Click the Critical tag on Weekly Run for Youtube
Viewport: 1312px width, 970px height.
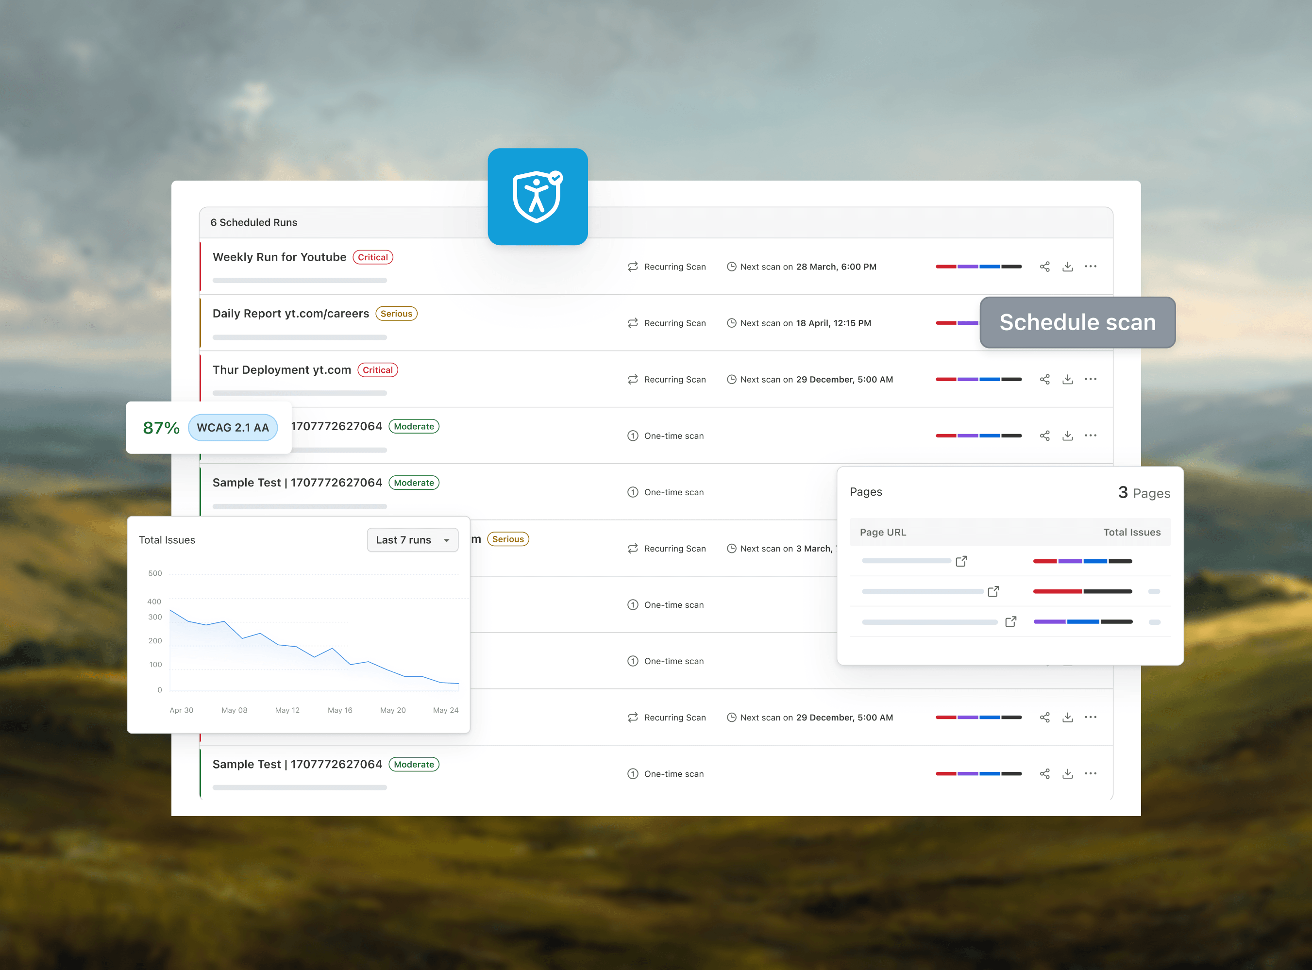click(x=373, y=257)
